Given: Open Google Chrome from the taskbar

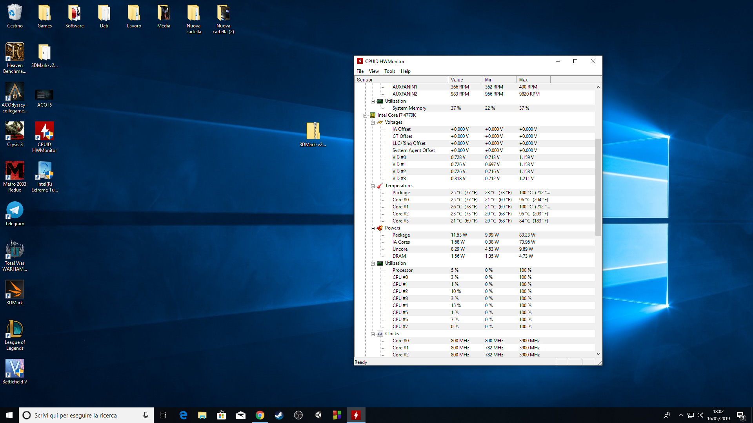Looking at the screenshot, I should 260,415.
